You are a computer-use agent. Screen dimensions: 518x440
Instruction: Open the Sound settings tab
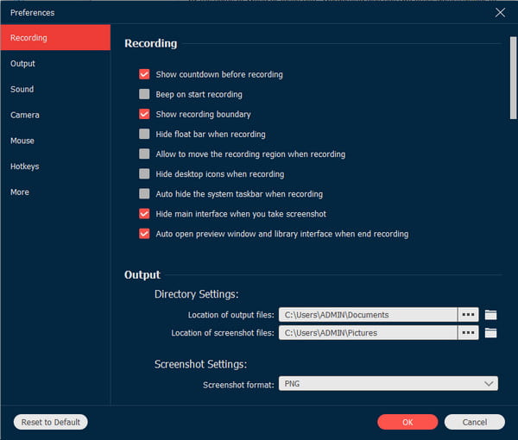[22, 90]
